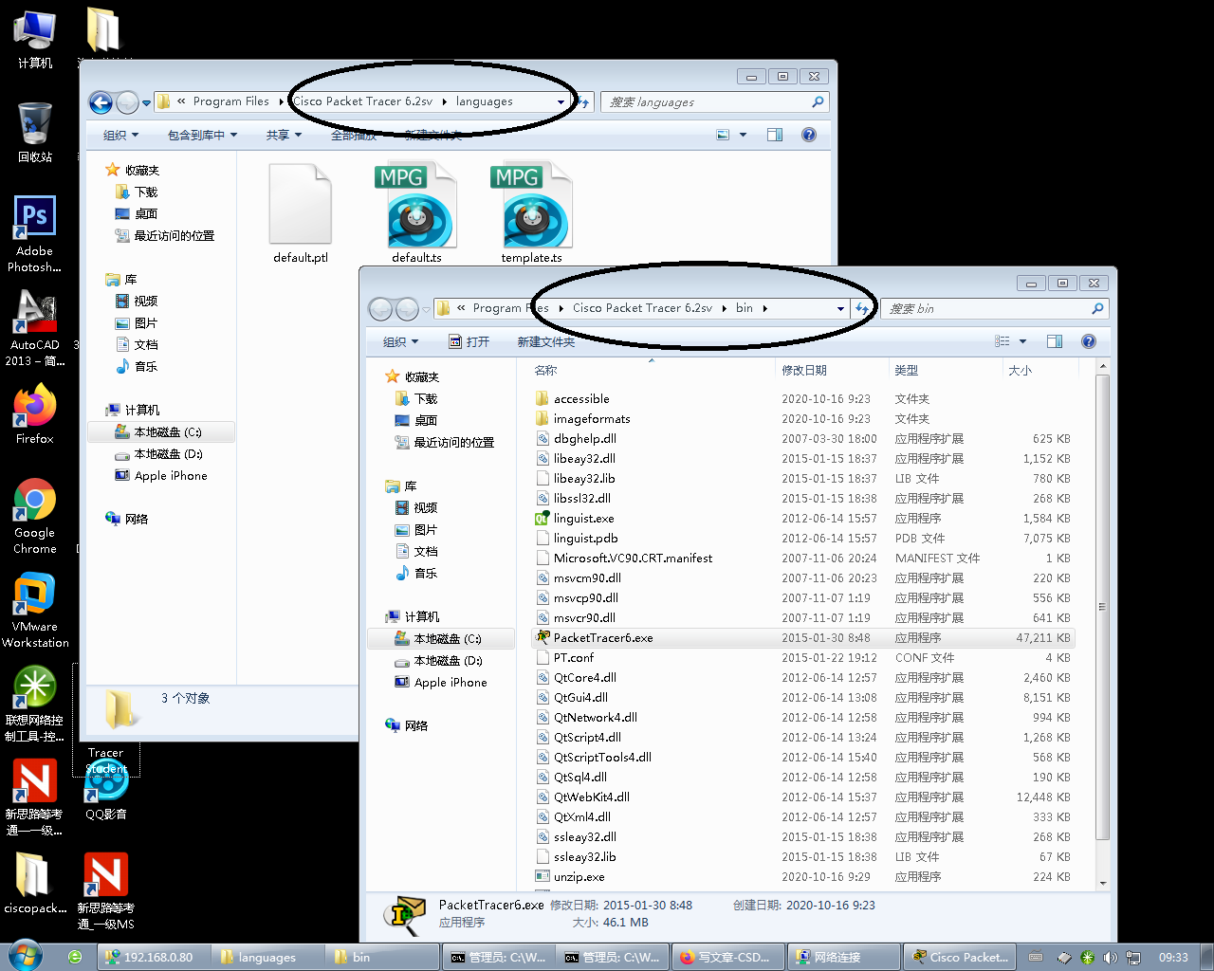Launch Google Chrome desktop shortcut
The image size is (1214, 971).
[x=34, y=516]
